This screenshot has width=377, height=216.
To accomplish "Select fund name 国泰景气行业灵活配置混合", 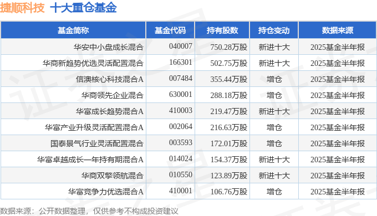I will 97,143.
